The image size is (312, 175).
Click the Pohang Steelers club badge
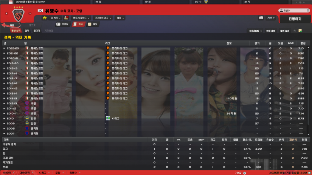tap(18, 15)
